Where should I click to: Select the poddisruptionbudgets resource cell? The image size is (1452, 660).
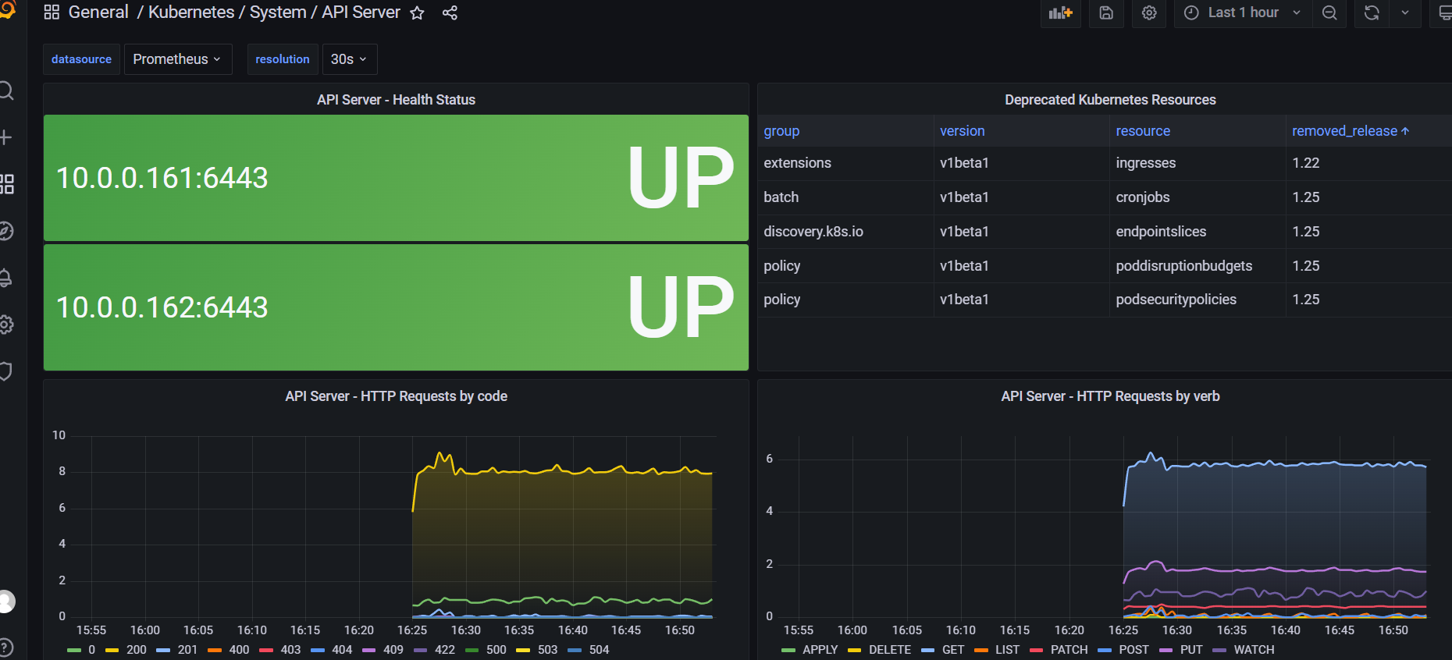pyautogui.click(x=1198, y=266)
